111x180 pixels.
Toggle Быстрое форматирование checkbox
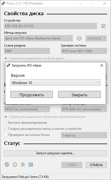(6, 123)
